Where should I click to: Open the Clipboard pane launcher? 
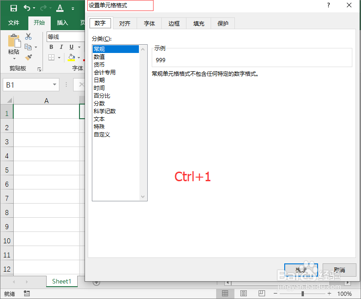tap(39, 69)
